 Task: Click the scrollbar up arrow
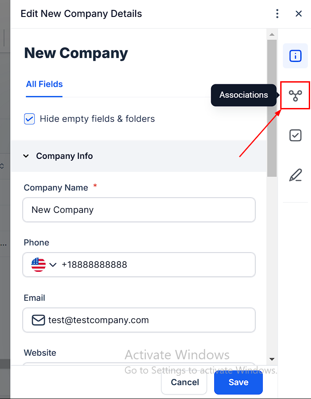coord(272,34)
